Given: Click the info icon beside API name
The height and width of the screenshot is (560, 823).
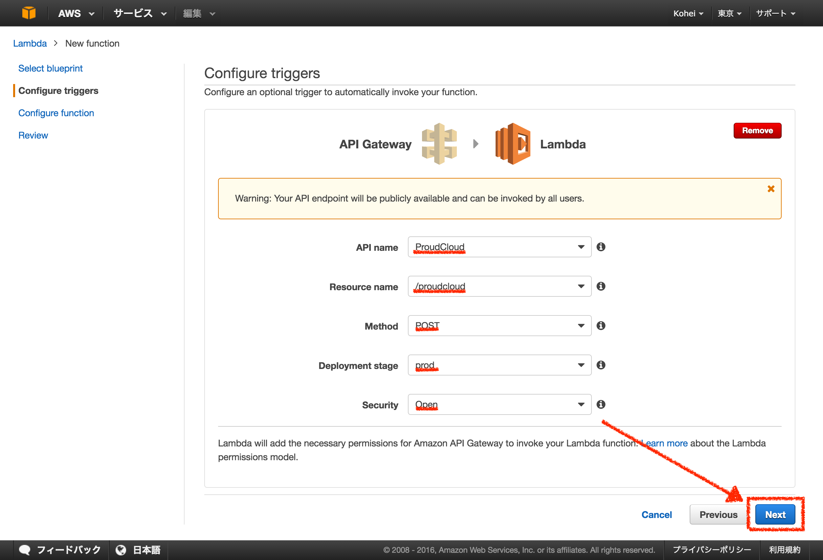Looking at the screenshot, I should [x=601, y=247].
